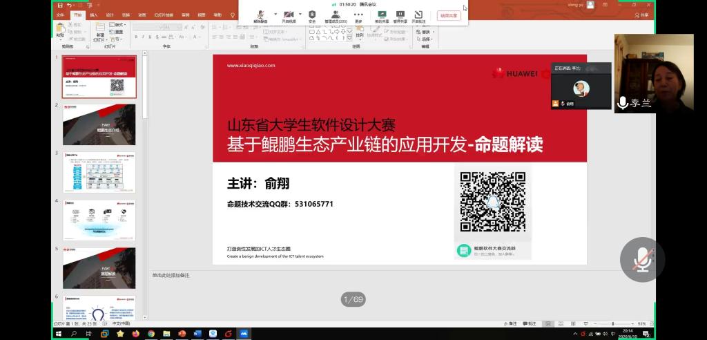Viewport: 707px width, 340px height.
Task: Enable annotation from the meeting toolbar
Action: click(418, 15)
